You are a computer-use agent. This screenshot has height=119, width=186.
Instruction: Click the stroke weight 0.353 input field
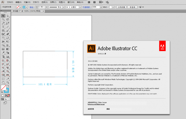click(x=41, y=7)
